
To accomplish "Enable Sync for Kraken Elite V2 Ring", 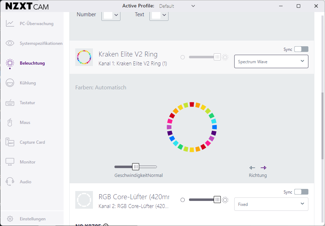I will click(301, 49).
